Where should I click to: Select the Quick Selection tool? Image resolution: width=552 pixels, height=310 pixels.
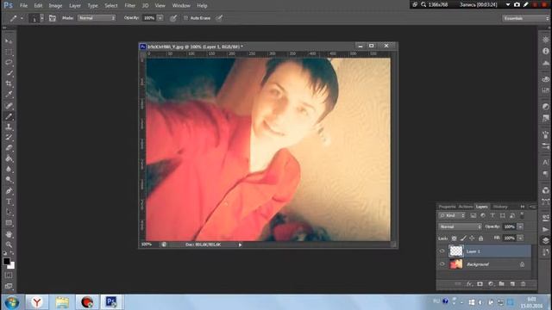coord(9,73)
